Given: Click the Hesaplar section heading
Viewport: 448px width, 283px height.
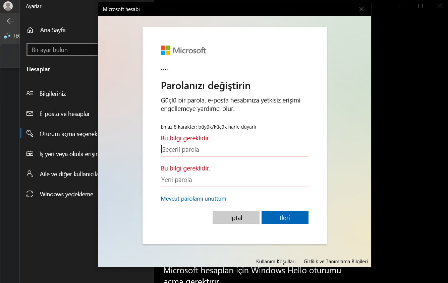Looking at the screenshot, I should pyautogui.click(x=38, y=69).
